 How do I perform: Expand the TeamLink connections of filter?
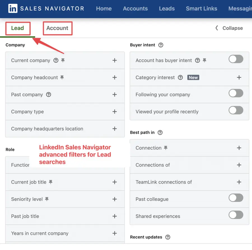239,182
